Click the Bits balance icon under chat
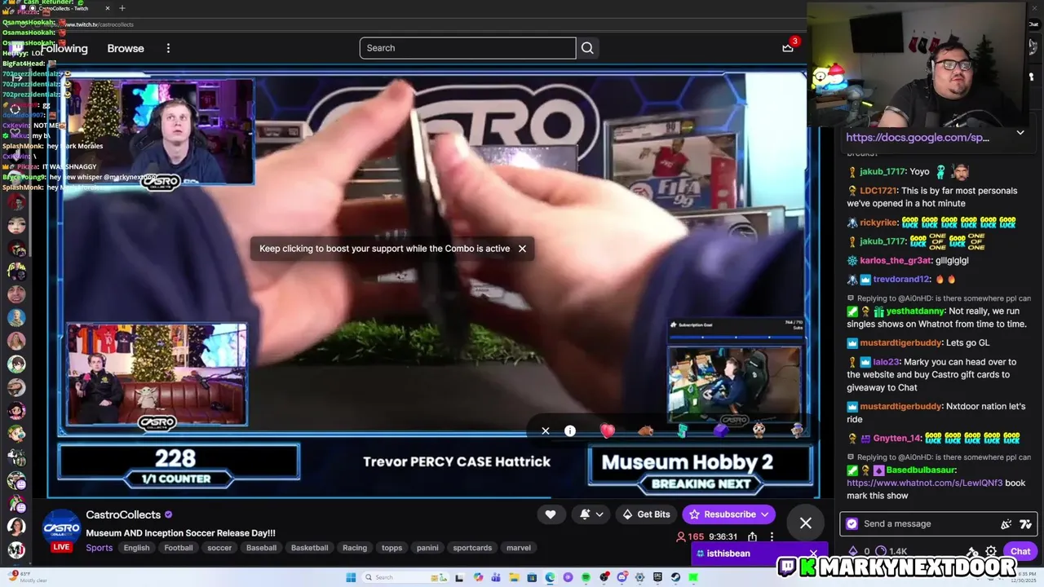Image resolution: width=1044 pixels, height=587 pixels. click(x=853, y=551)
